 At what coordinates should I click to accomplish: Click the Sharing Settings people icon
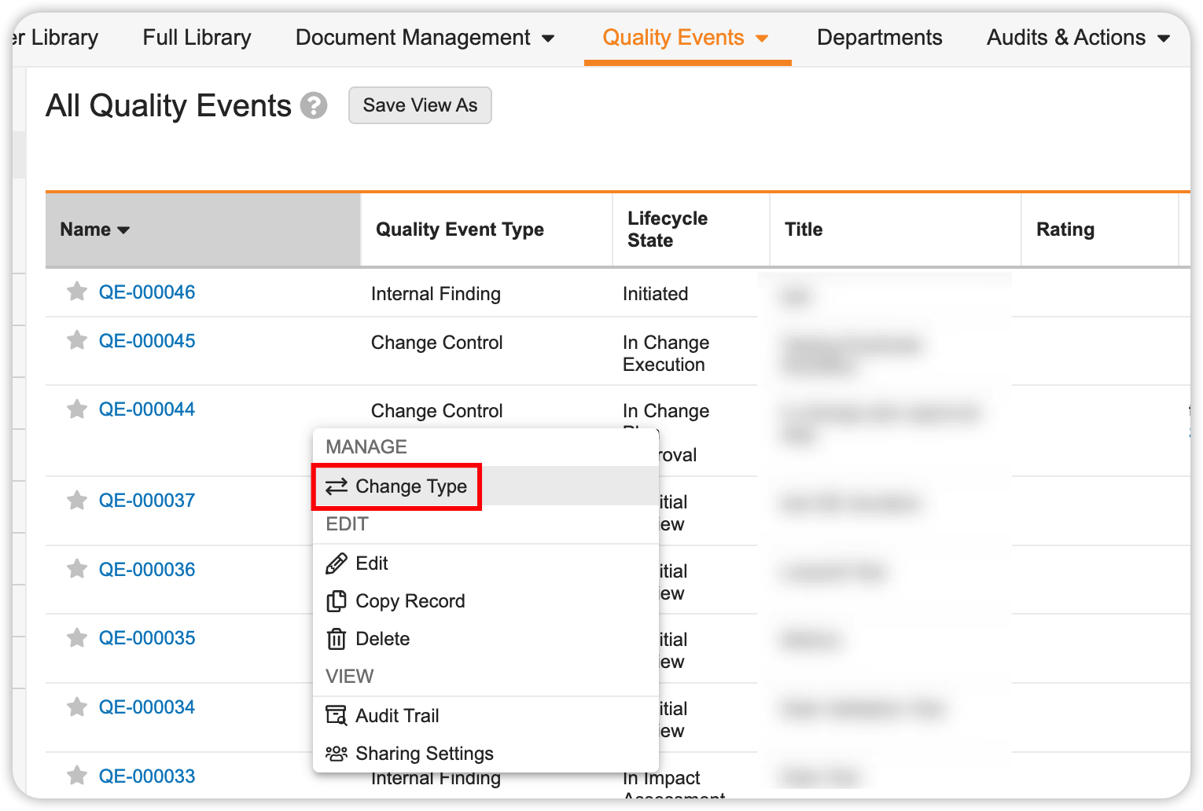pos(337,754)
